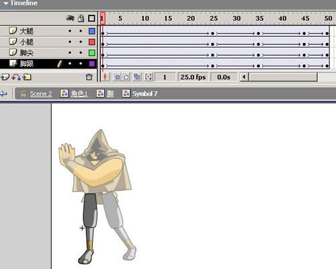
Task: Add a motion guide layer
Action: (x=16, y=77)
